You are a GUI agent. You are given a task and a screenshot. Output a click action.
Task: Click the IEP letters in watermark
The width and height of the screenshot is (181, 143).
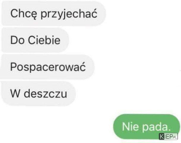pos(169,136)
